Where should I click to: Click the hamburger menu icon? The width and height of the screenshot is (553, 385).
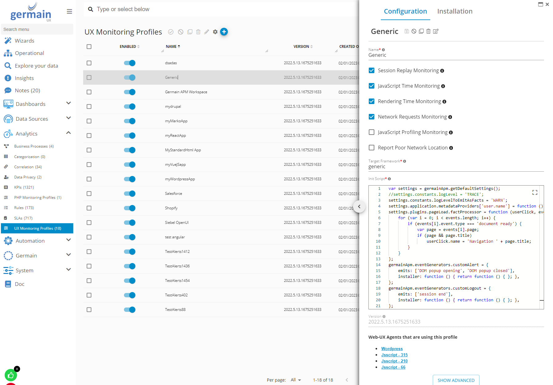click(x=69, y=11)
